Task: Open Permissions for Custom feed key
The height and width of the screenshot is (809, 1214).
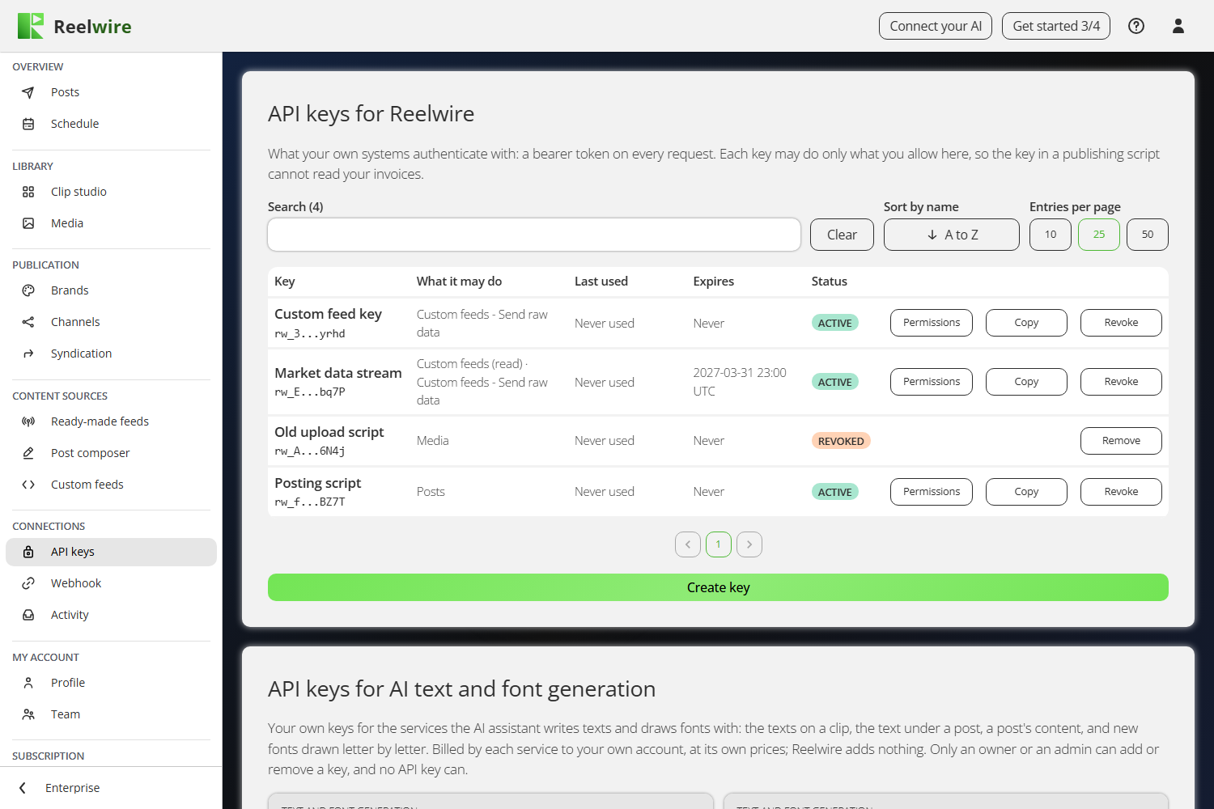Action: pyautogui.click(x=932, y=323)
